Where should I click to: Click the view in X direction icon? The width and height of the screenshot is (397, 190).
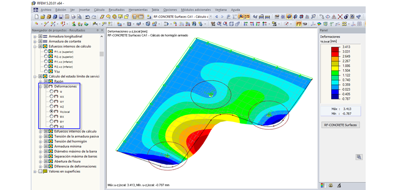point(246,24)
